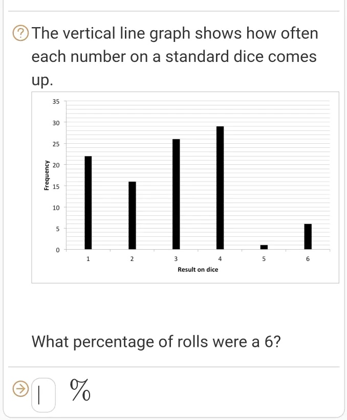Click the number 6 on the x-axis

point(308,259)
